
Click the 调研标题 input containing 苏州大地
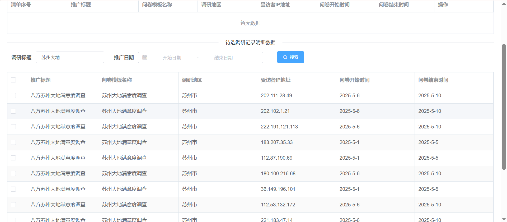click(70, 57)
